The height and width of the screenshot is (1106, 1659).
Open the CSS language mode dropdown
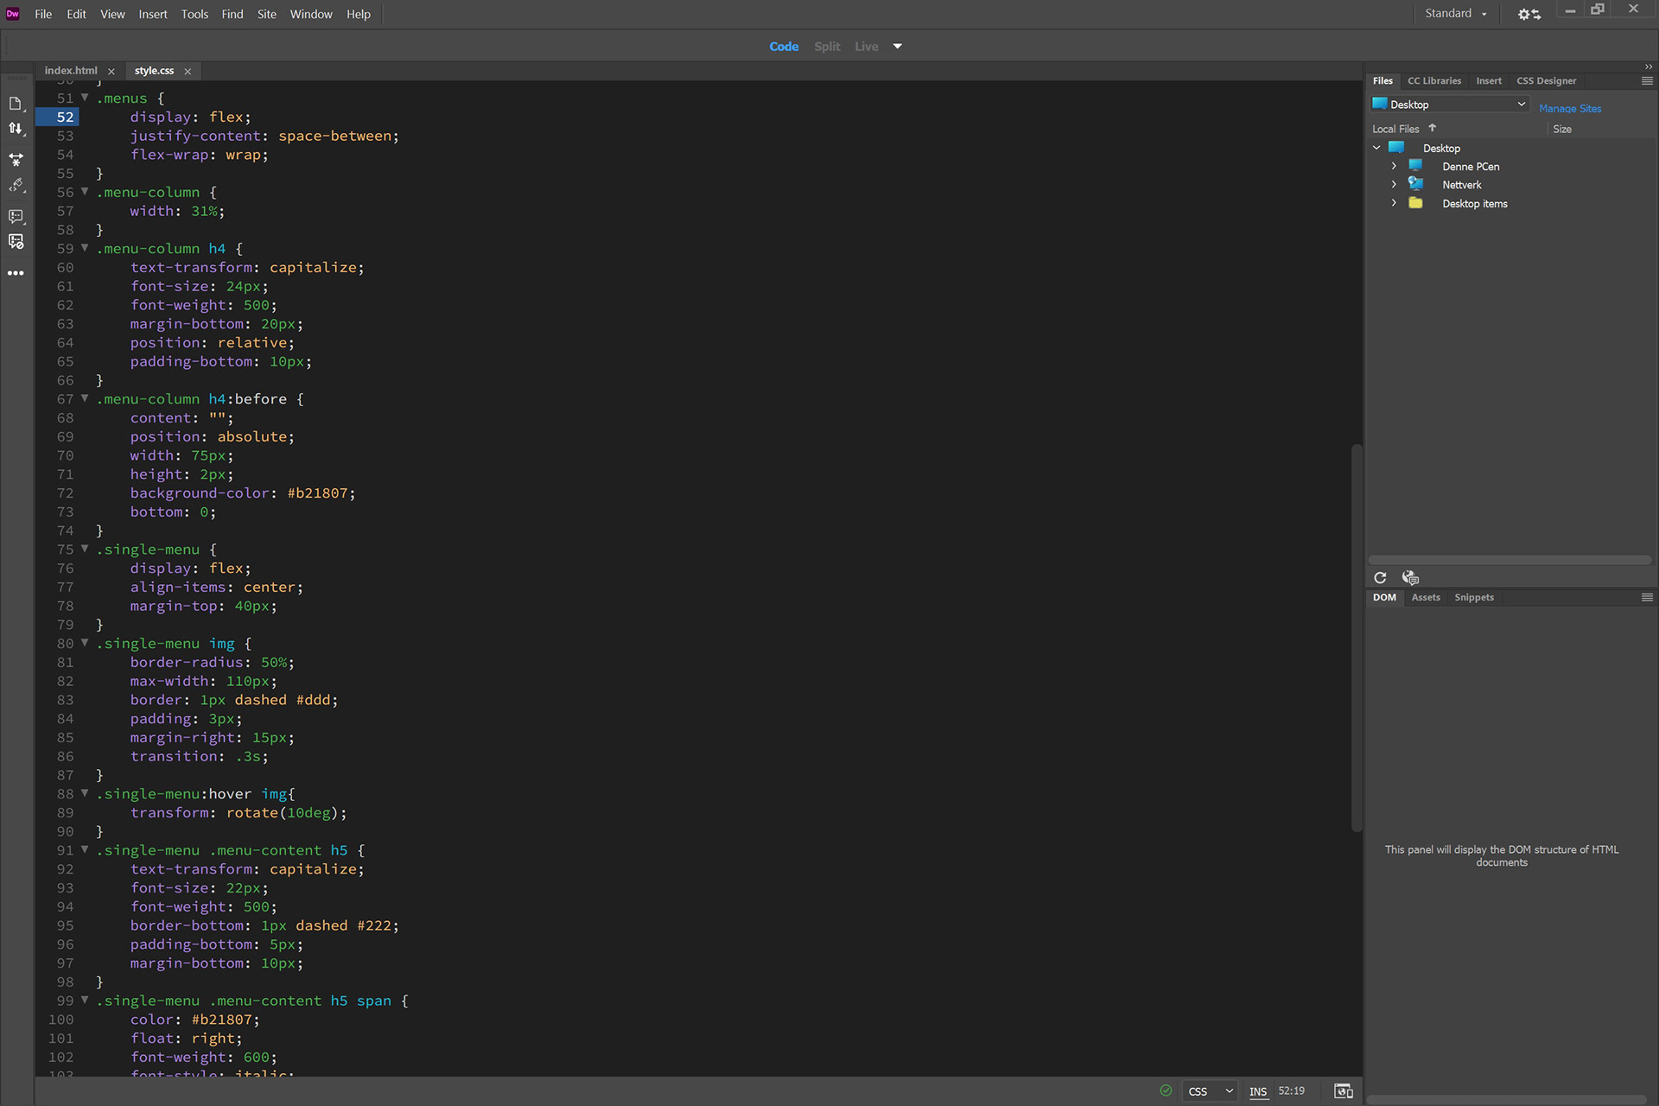[1210, 1091]
